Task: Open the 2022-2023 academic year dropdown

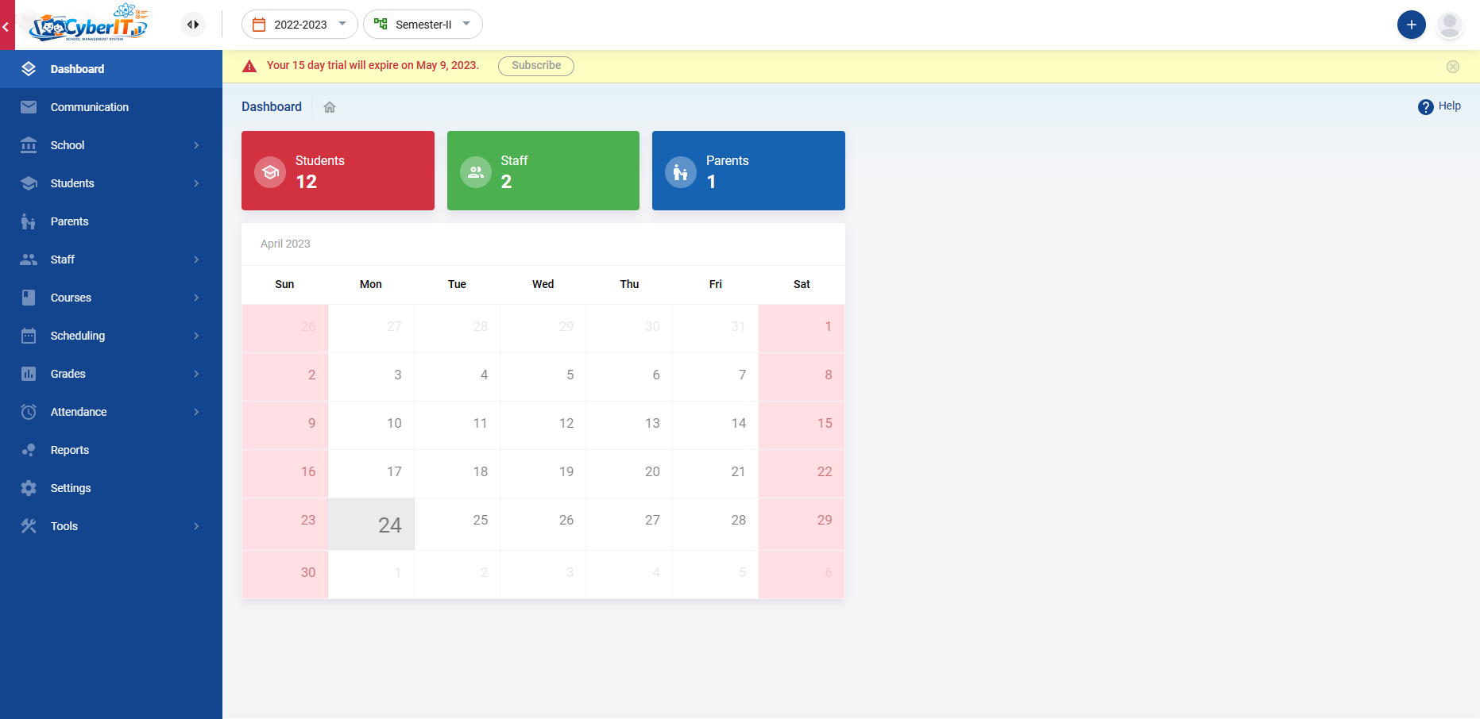Action: [299, 25]
